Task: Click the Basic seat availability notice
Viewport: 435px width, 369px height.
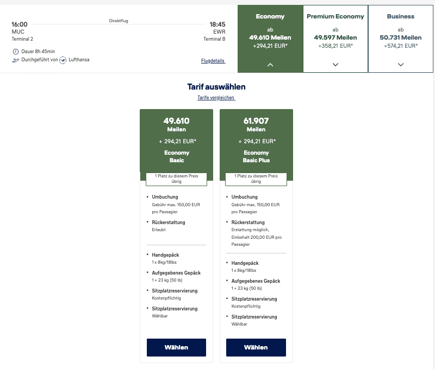Action: pos(177,179)
